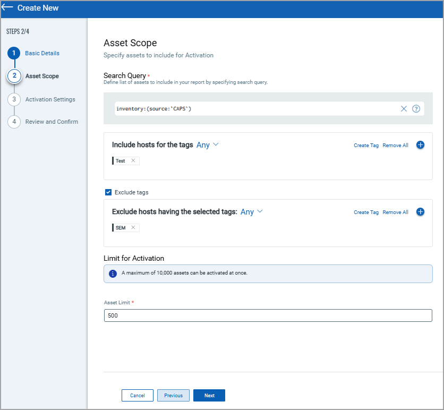Click the Asset Limit input field
Screen dimensions: 444x410
pyautogui.click(x=268, y=315)
